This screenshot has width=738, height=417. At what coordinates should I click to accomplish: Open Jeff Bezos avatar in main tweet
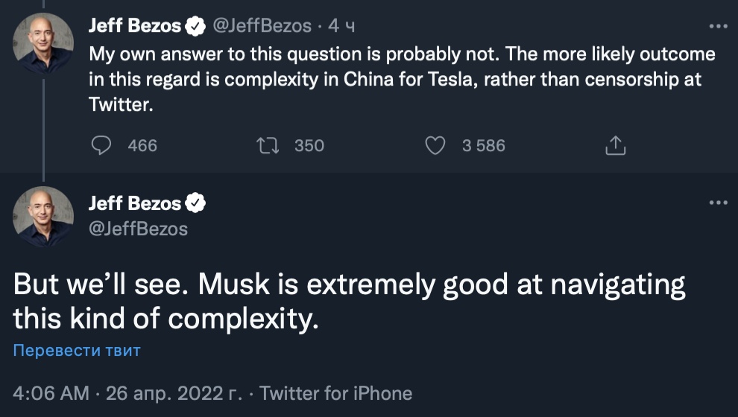43,216
